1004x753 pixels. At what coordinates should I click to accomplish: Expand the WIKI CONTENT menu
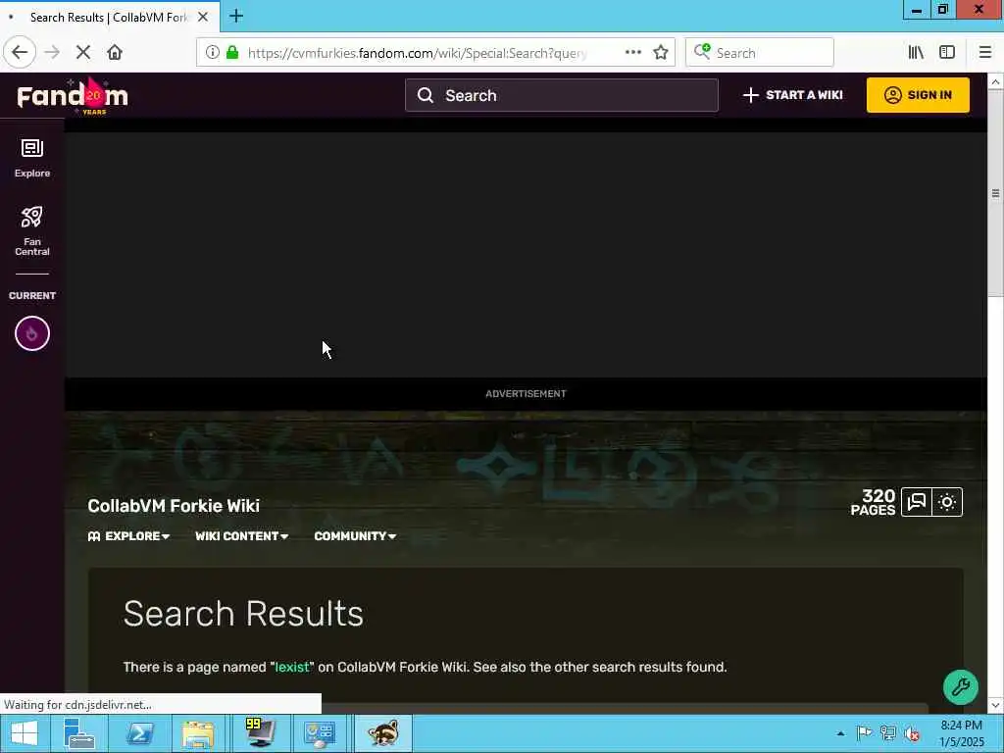click(241, 536)
